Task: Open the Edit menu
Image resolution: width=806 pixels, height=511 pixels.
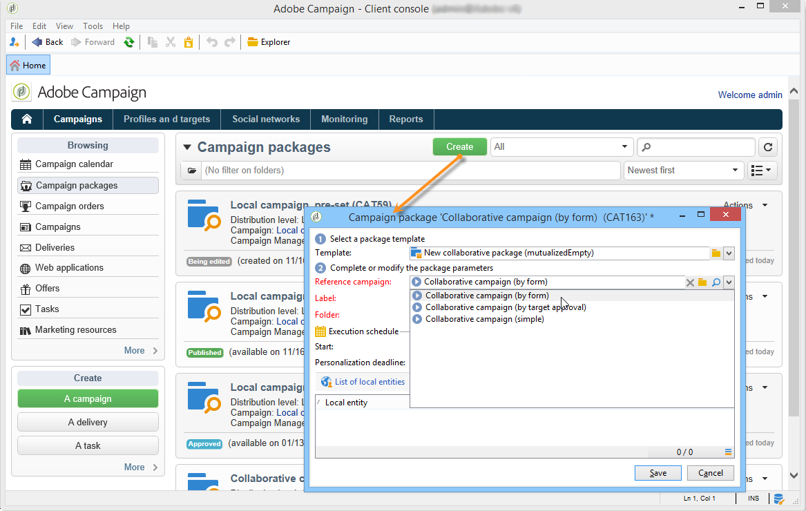Action: [39, 26]
